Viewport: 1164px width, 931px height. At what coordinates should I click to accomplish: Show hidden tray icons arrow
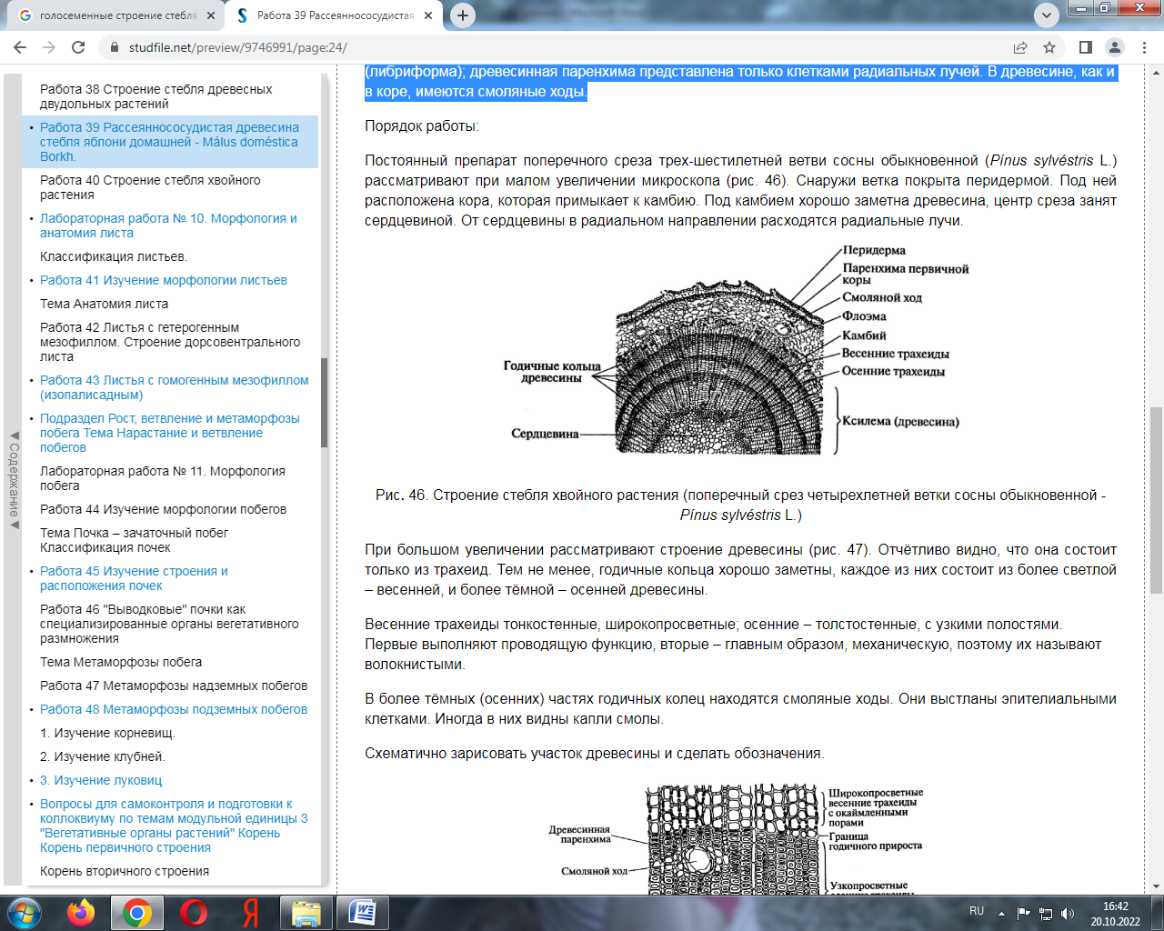[x=1001, y=914]
